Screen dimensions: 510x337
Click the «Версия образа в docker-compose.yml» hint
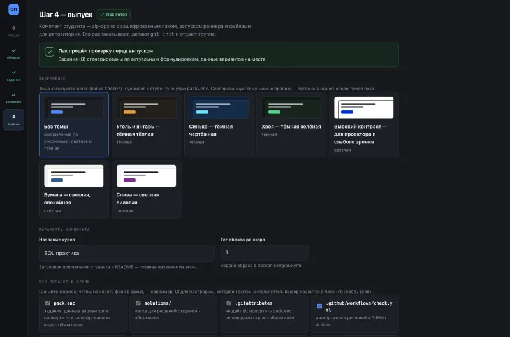click(x=261, y=266)
